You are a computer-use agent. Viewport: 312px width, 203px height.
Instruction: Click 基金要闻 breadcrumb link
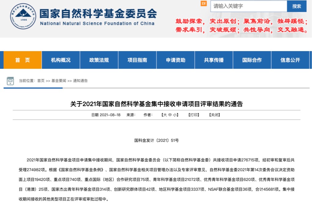tap(58, 81)
